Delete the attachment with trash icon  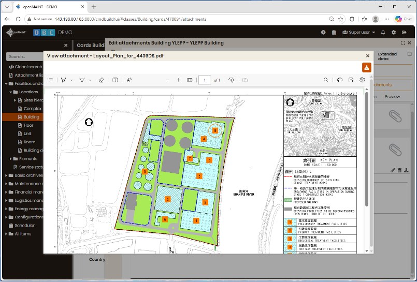point(399,170)
